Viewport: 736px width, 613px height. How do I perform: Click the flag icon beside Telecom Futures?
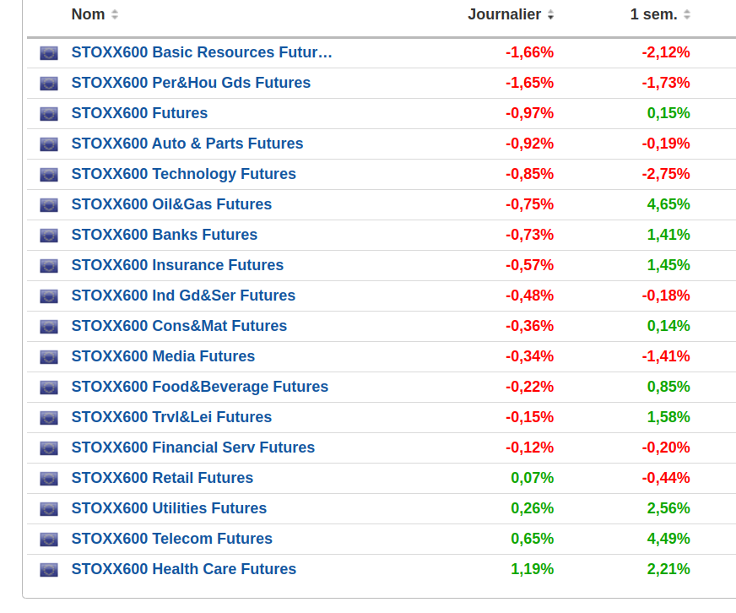[x=49, y=540]
